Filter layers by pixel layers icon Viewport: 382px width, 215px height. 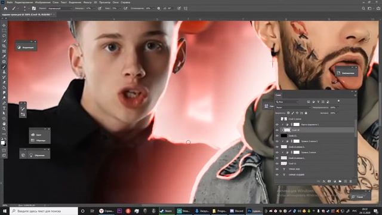pos(309,102)
